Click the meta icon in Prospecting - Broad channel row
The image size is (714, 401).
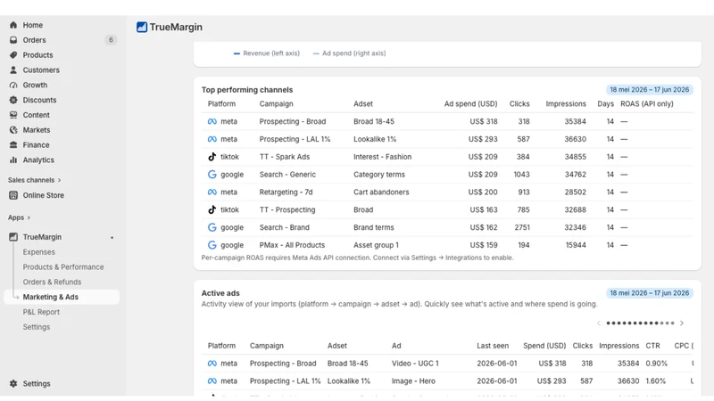point(212,121)
